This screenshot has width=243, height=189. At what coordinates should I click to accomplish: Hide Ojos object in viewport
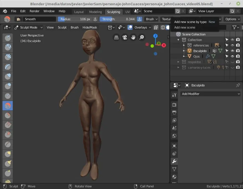tap(232, 56)
